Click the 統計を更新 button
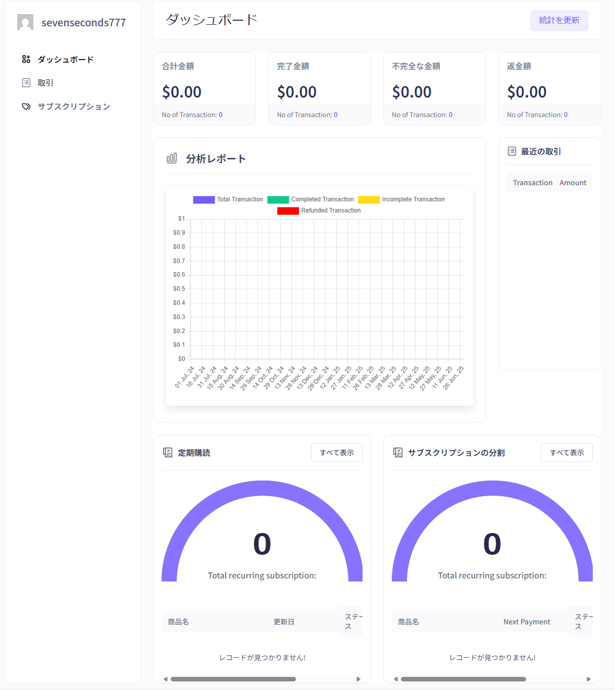Screen dimensions: 615x690 (x=559, y=21)
